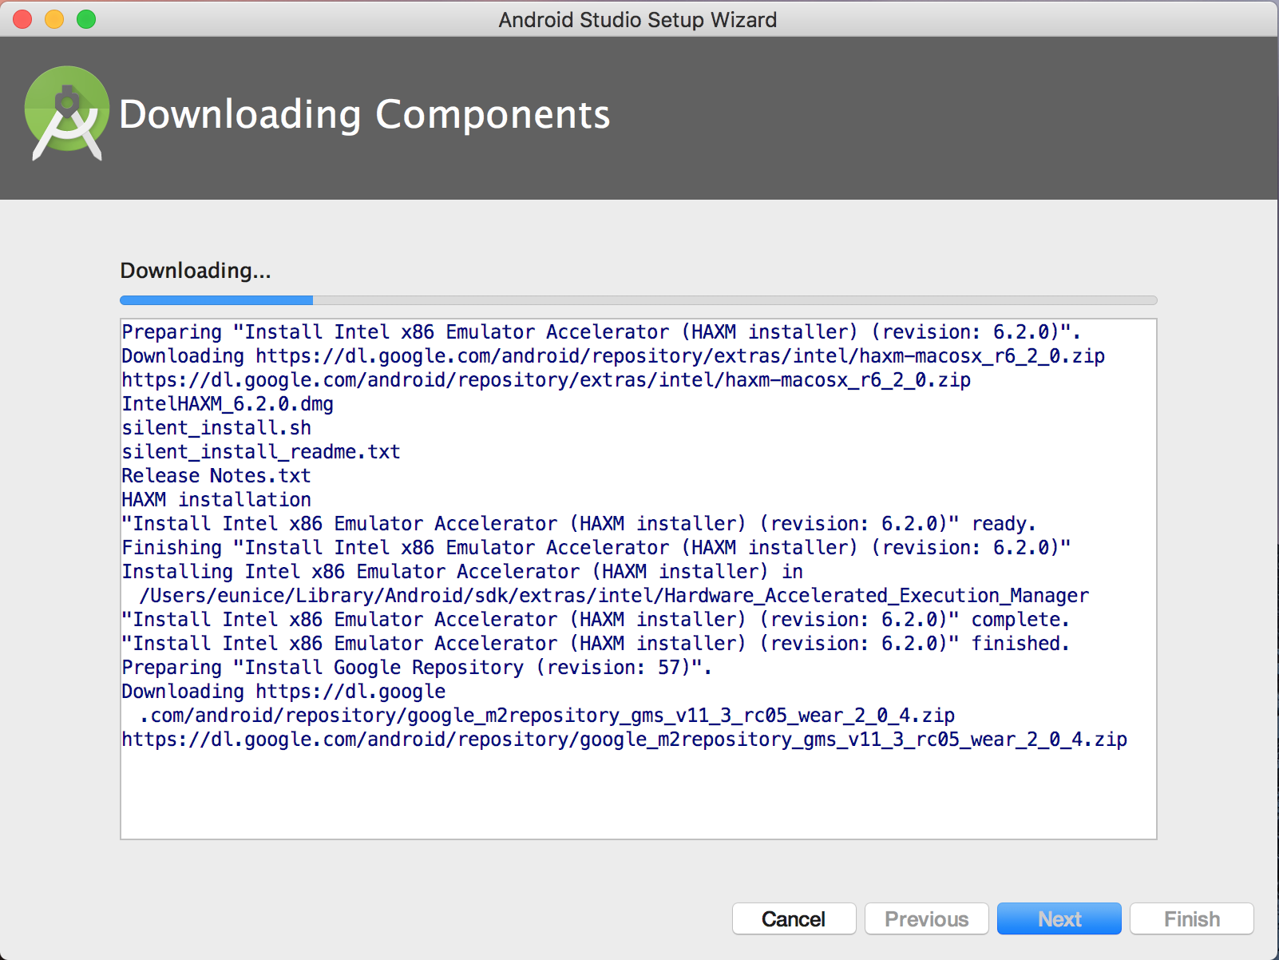This screenshot has width=1279, height=960.
Task: Click the first 'Preparing Install Intel x86' line
Action: point(600,332)
